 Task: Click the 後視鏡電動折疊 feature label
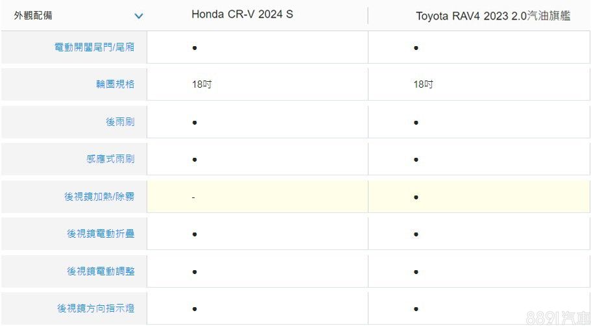coord(101,234)
